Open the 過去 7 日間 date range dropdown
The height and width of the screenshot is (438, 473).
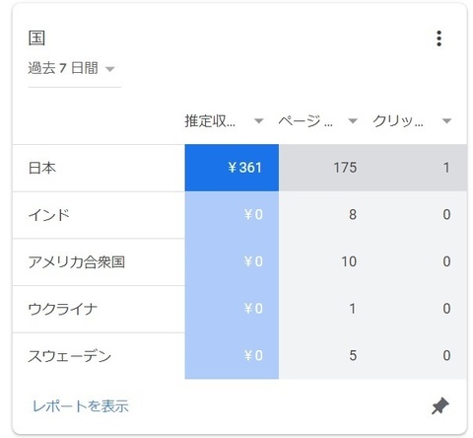(x=74, y=68)
